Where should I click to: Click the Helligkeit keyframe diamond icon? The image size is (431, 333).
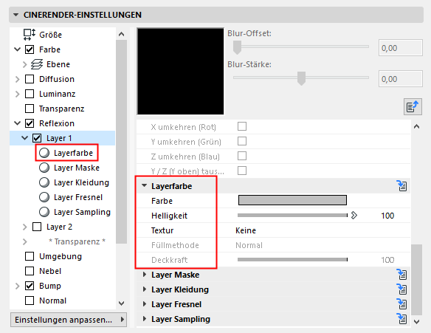(x=354, y=216)
